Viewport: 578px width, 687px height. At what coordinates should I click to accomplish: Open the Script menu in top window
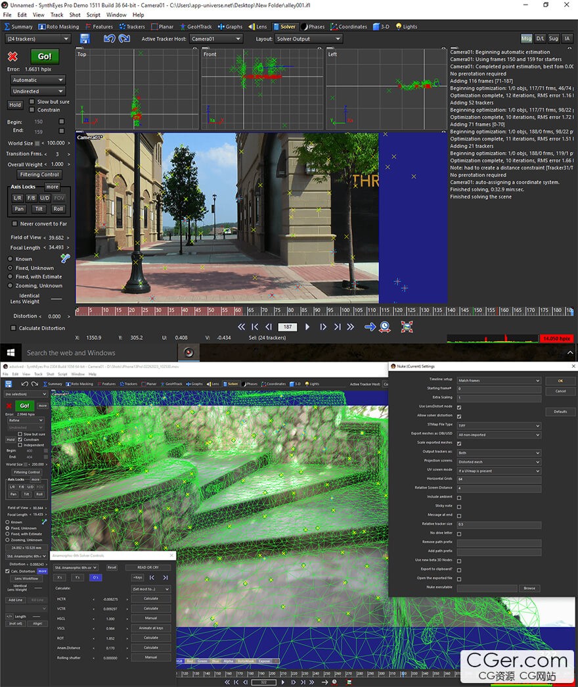pyautogui.click(x=93, y=15)
